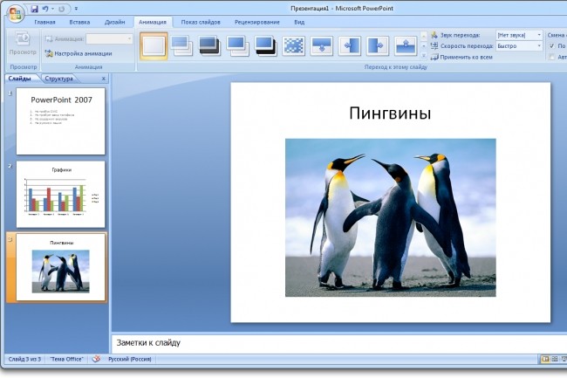
Task: Click the Просмотр preview button
Action: [23, 44]
